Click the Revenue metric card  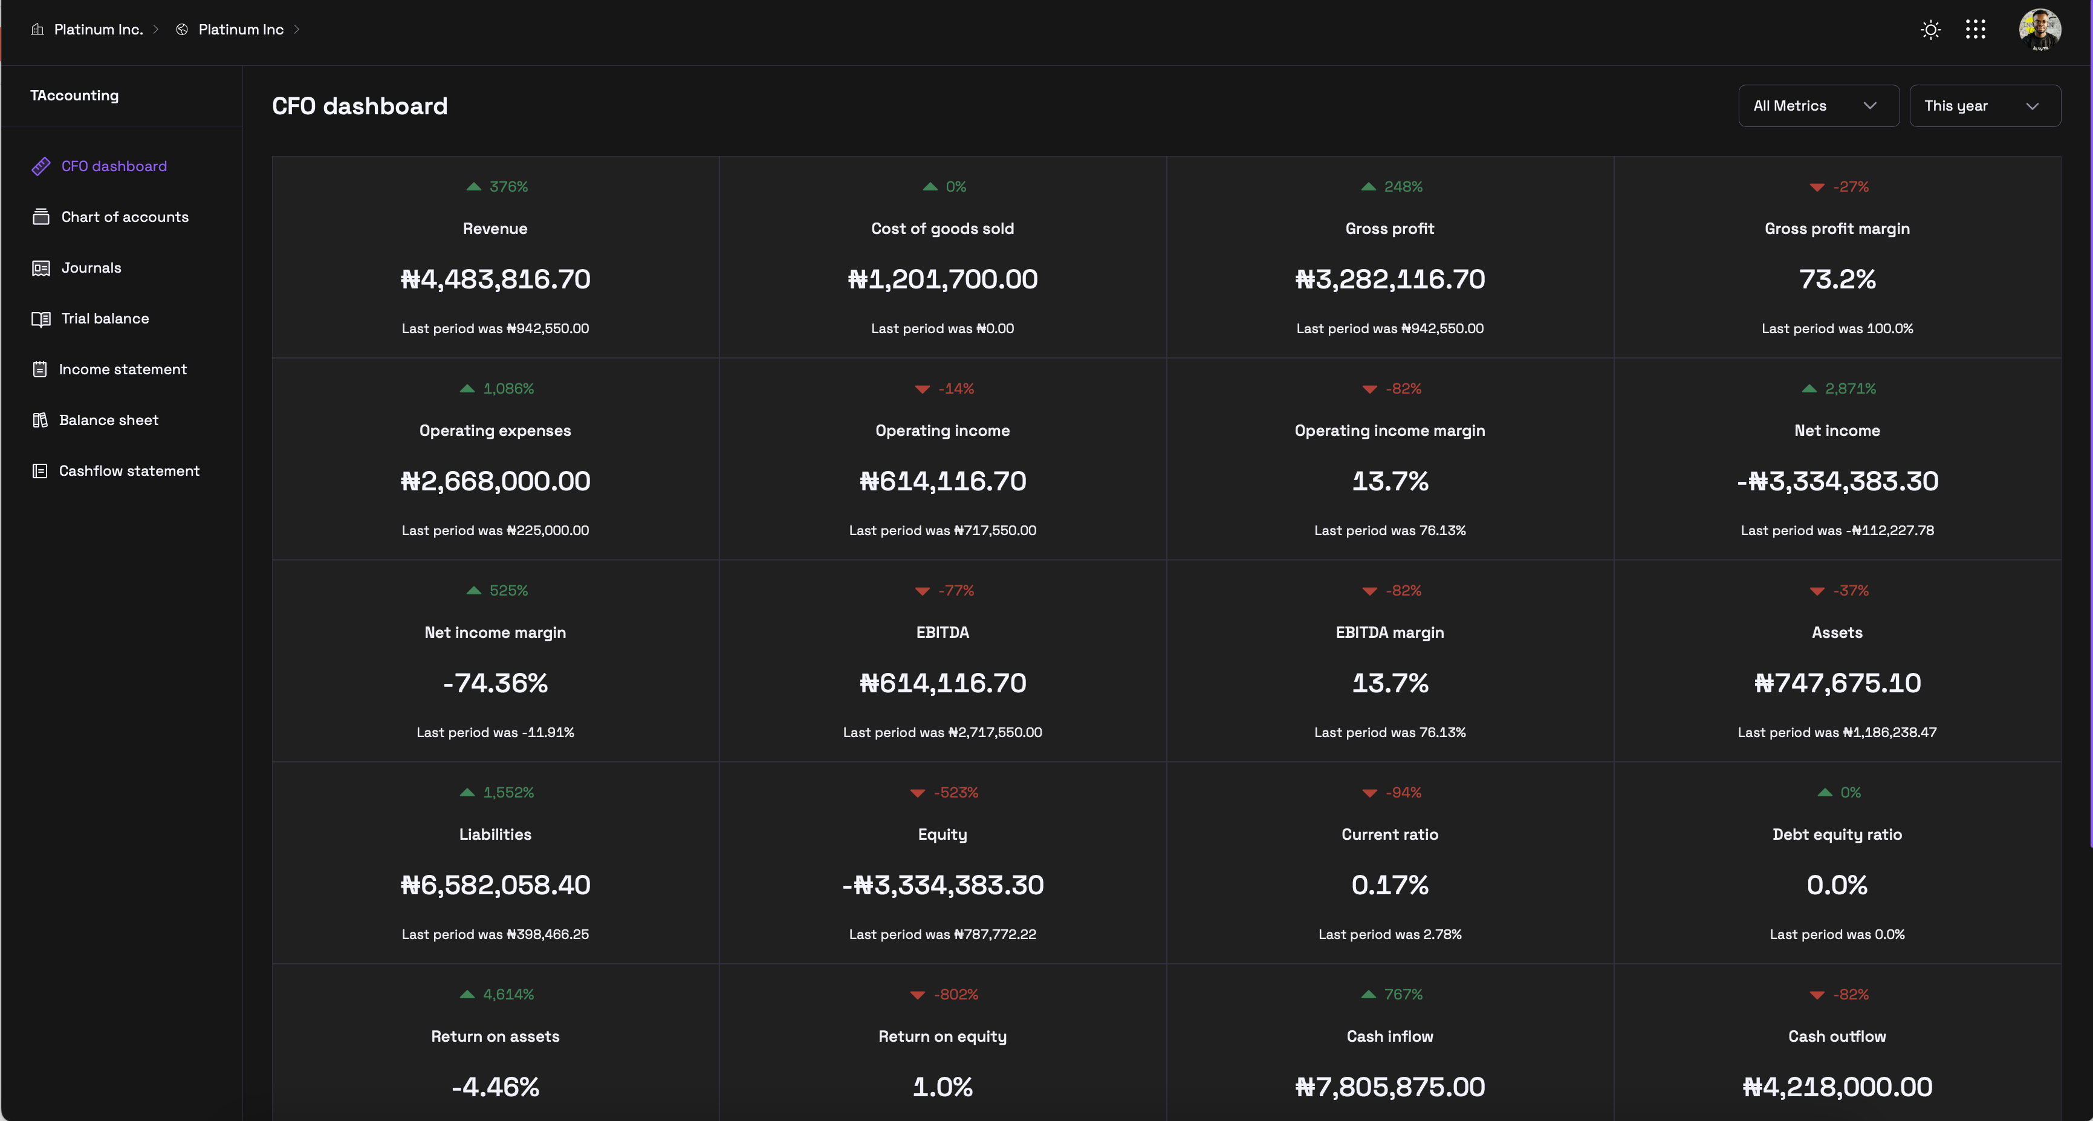(495, 258)
